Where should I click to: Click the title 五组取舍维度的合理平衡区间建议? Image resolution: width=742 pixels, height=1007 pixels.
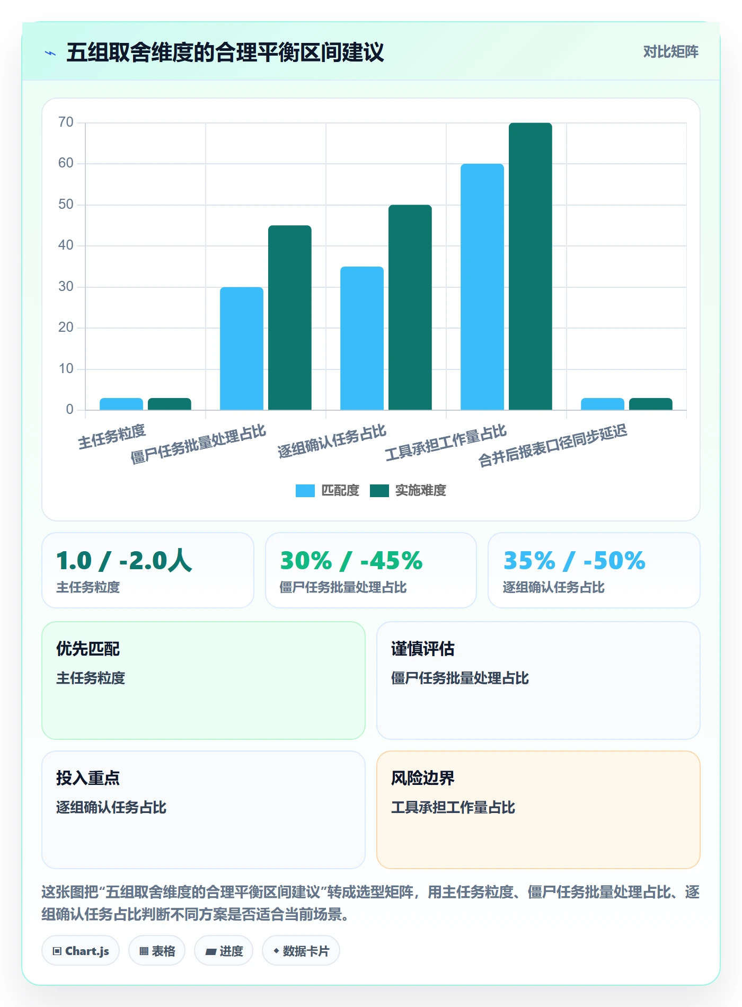[225, 52]
